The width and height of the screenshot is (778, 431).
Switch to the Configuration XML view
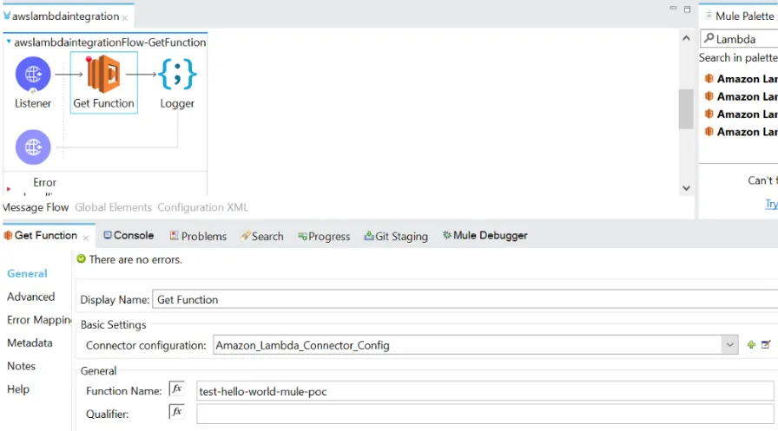202,207
